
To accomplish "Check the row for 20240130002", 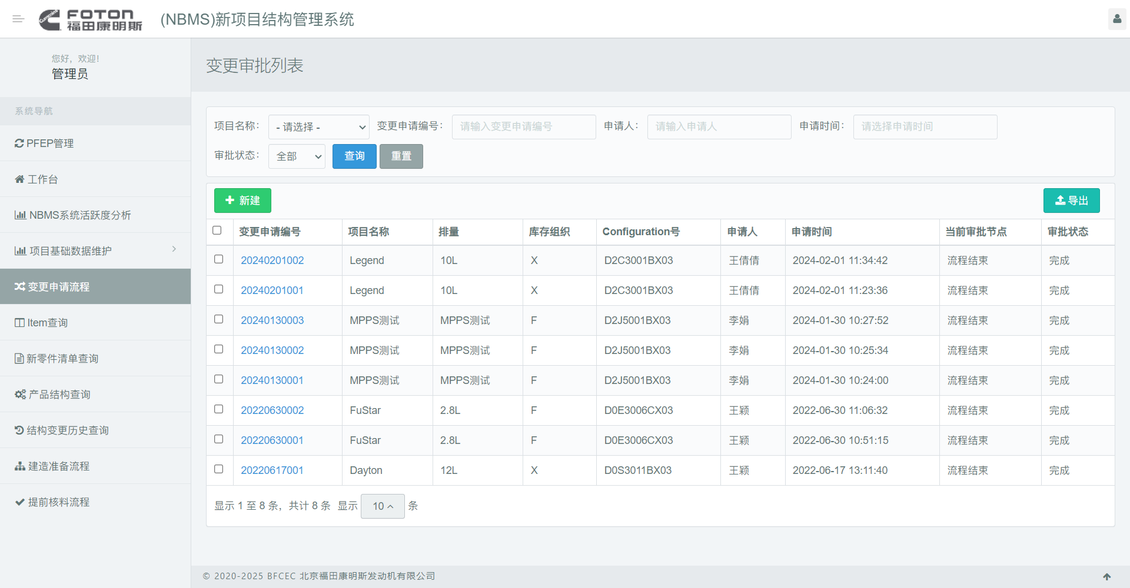I will [219, 349].
